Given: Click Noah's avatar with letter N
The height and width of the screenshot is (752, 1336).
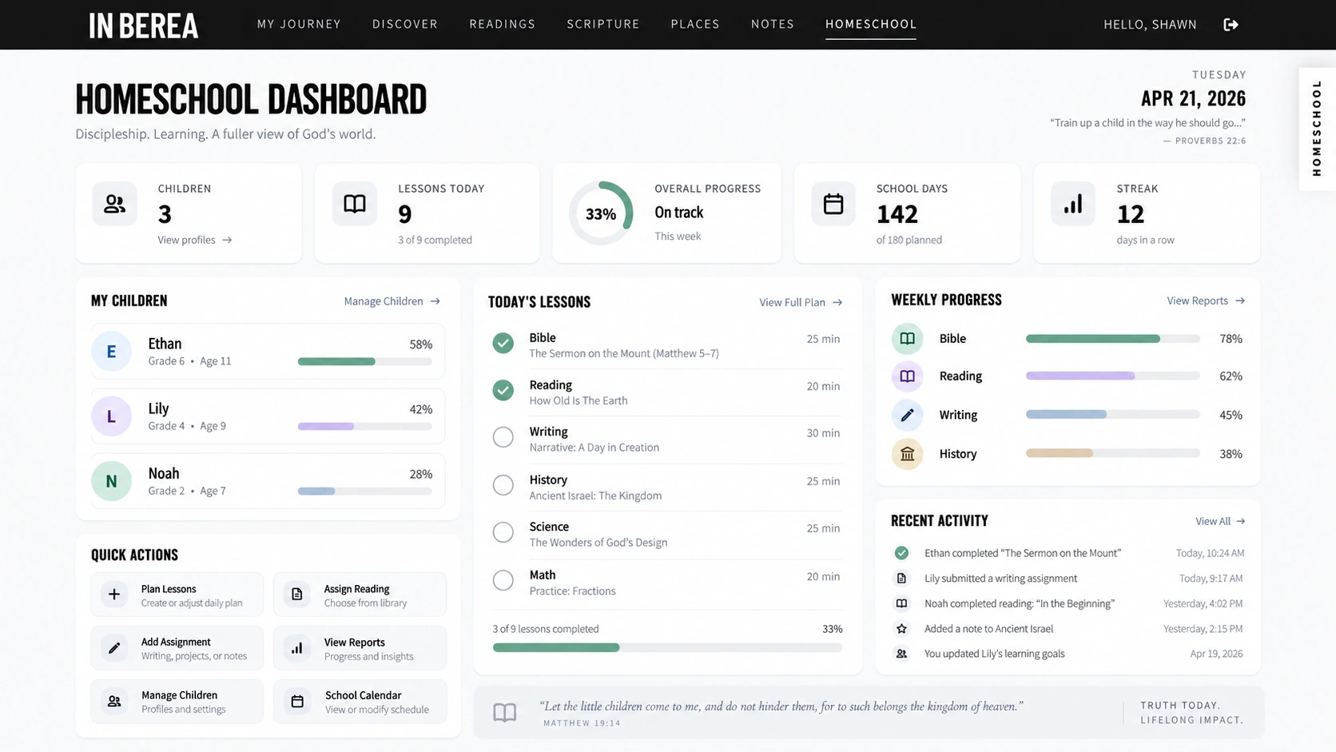Looking at the screenshot, I should pyautogui.click(x=111, y=481).
